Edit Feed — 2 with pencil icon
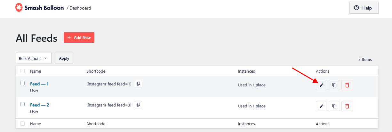 [322, 106]
